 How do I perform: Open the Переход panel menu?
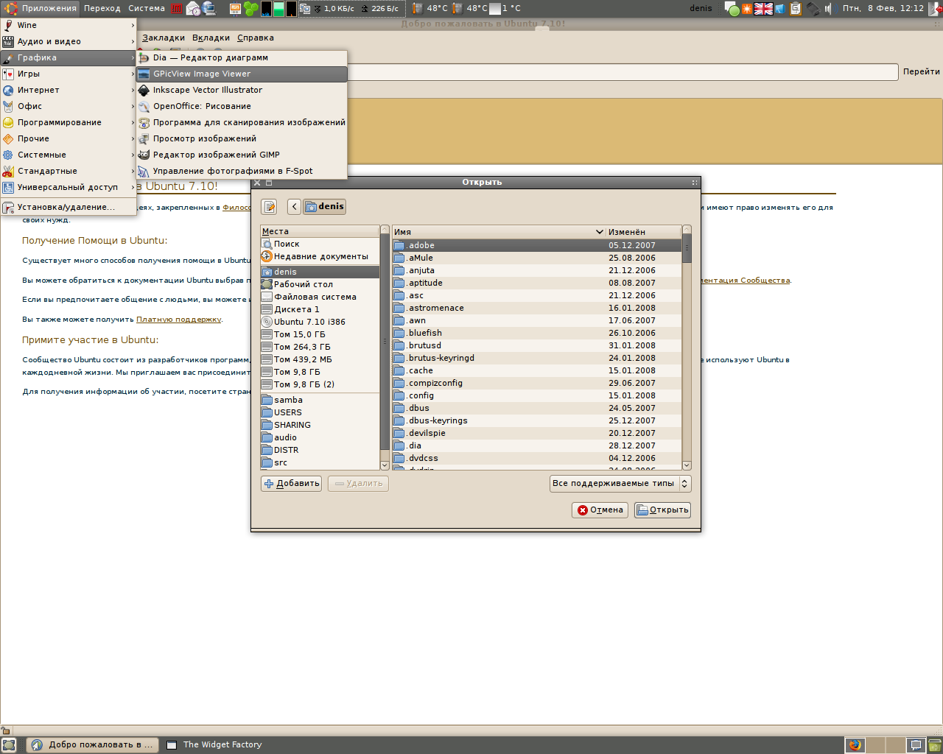point(102,8)
